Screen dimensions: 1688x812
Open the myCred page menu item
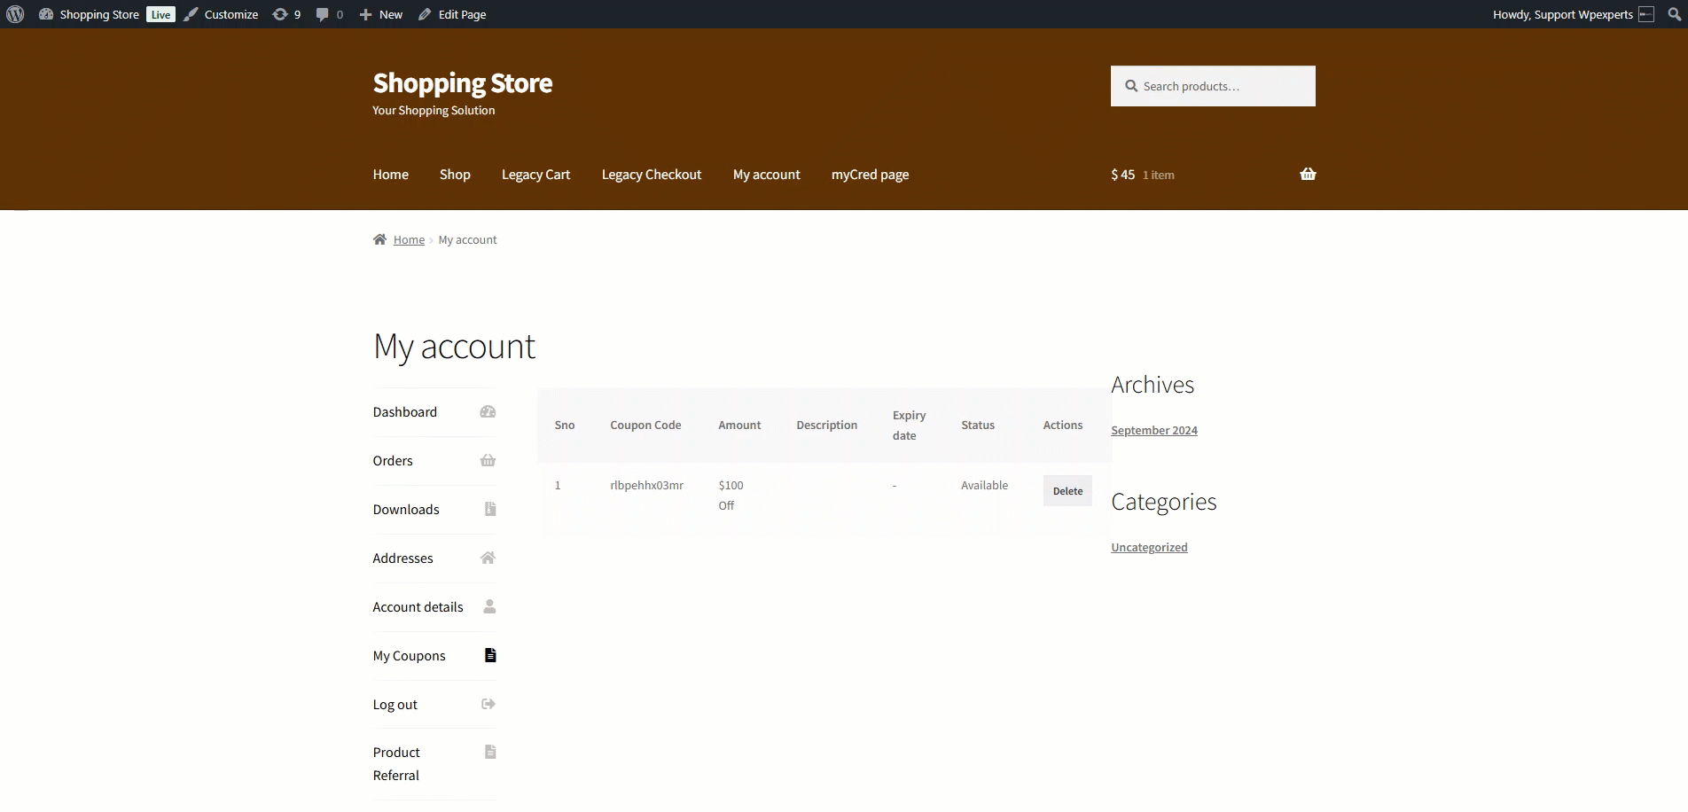870,175
